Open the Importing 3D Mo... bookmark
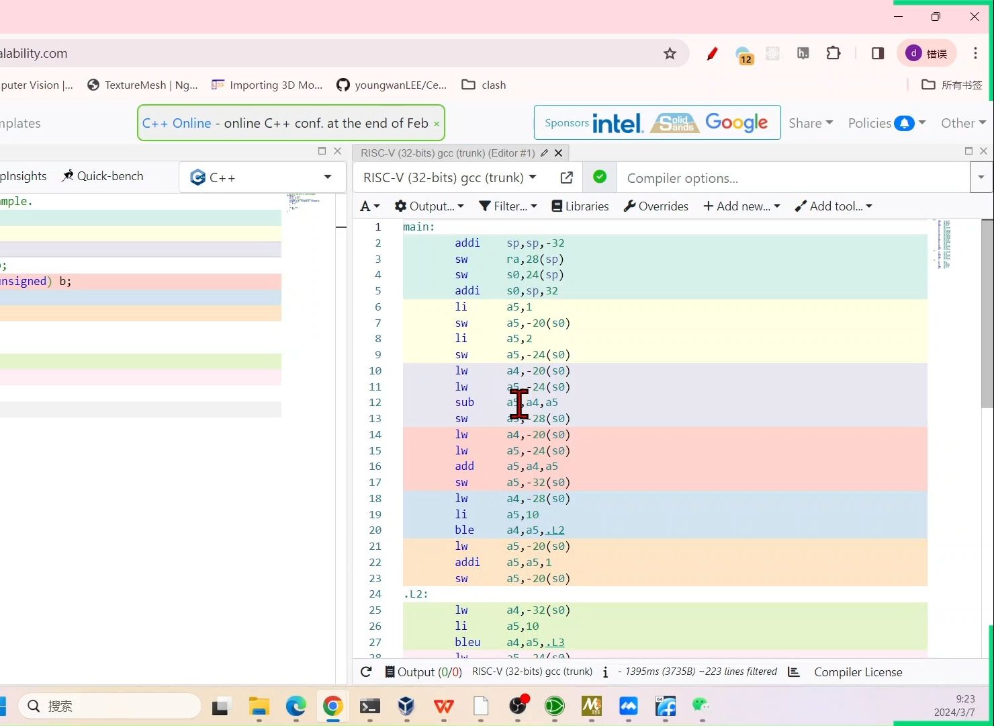Screen dimensions: 994x726 point(267,85)
